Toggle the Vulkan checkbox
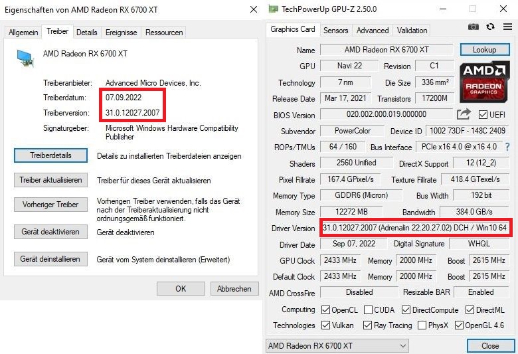518x354 pixels. click(325, 325)
